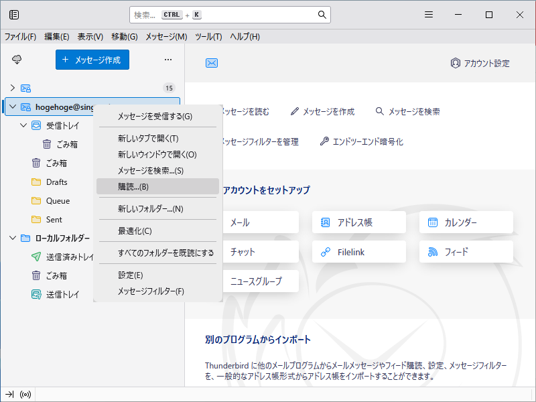Click the Sent folder icon
Screen dimensions: 536x402
click(36, 220)
